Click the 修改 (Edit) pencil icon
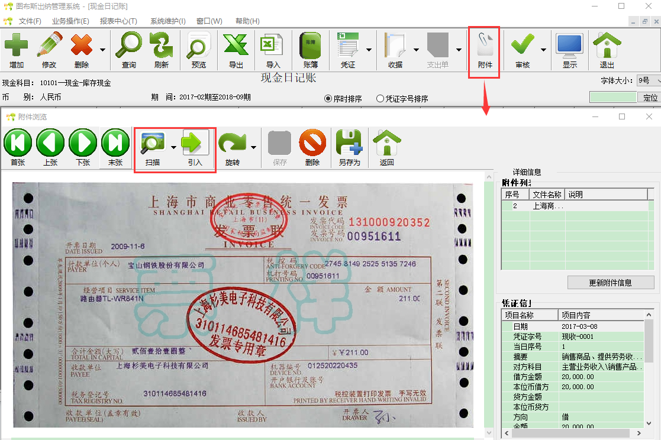The image size is (661, 440). pos(49,45)
